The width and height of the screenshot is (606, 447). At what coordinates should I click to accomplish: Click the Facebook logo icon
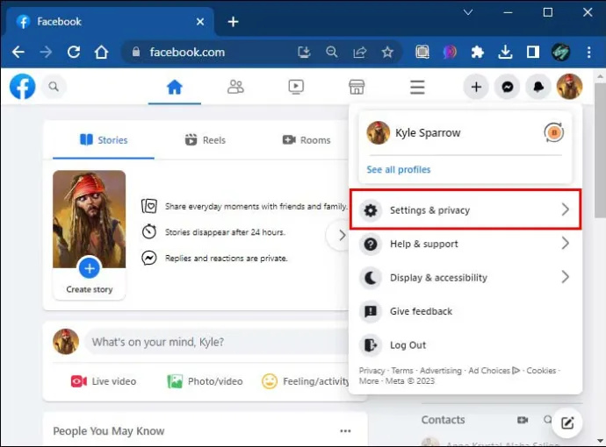tap(23, 87)
